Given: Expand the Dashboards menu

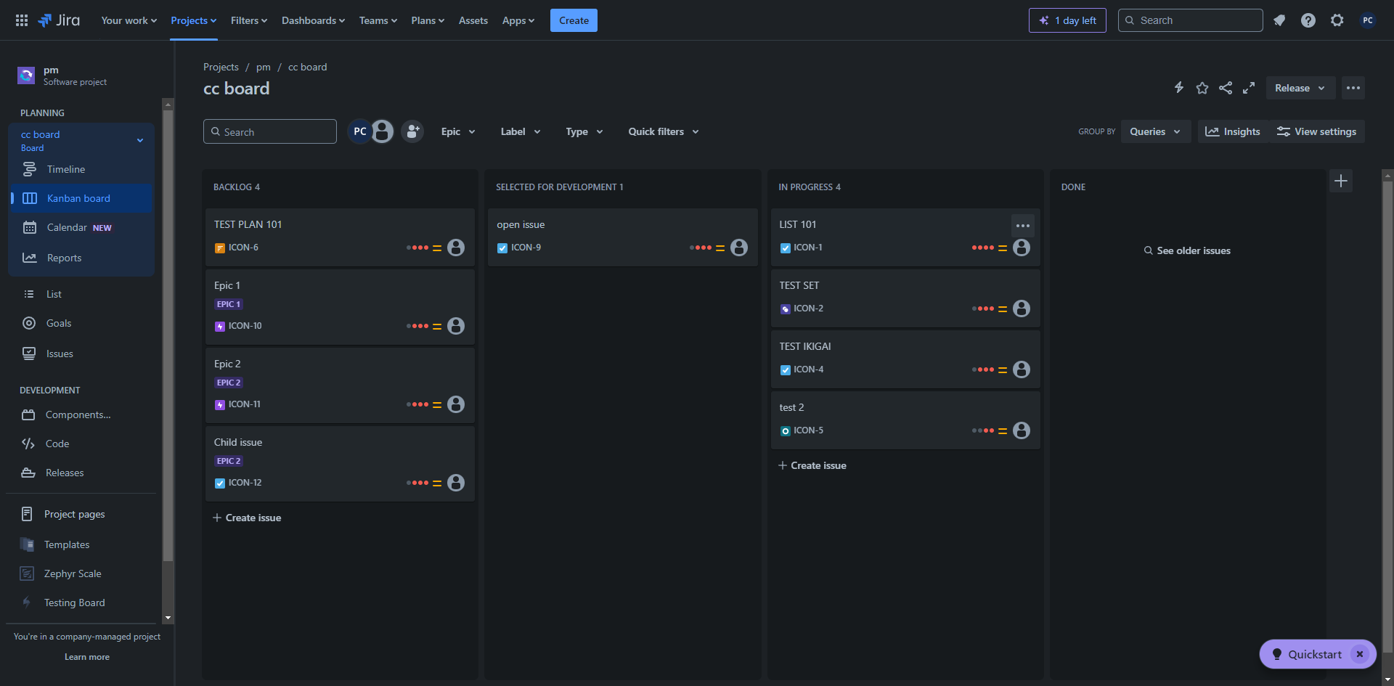Looking at the screenshot, I should 313,20.
